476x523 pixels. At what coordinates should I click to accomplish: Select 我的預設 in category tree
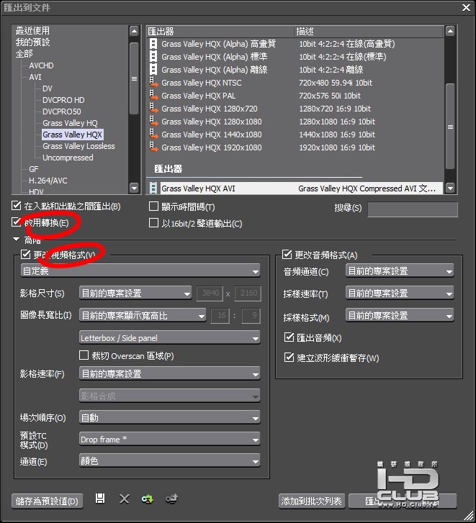click(32, 42)
